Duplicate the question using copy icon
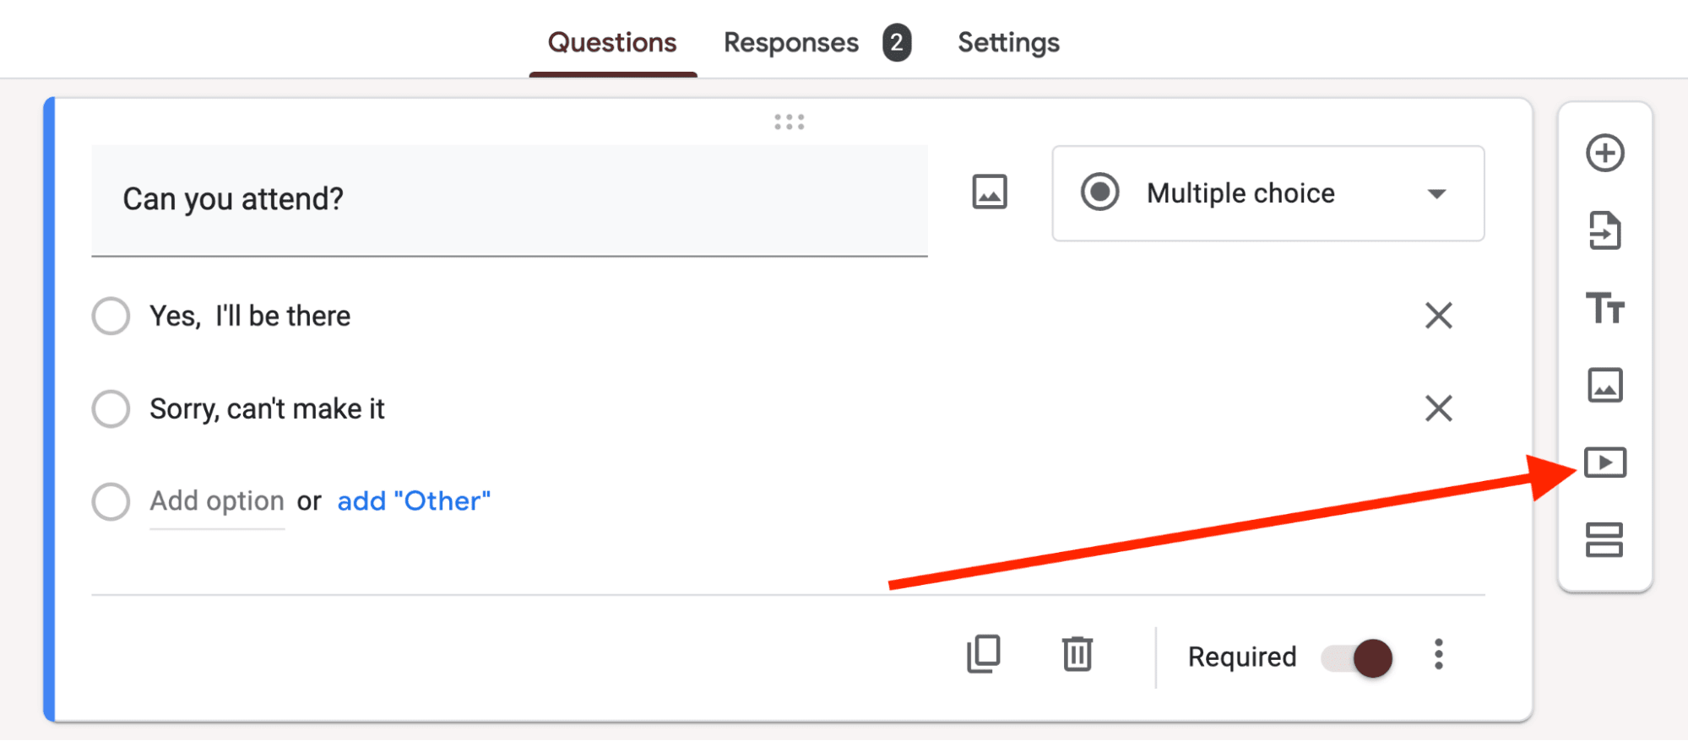 point(981,655)
